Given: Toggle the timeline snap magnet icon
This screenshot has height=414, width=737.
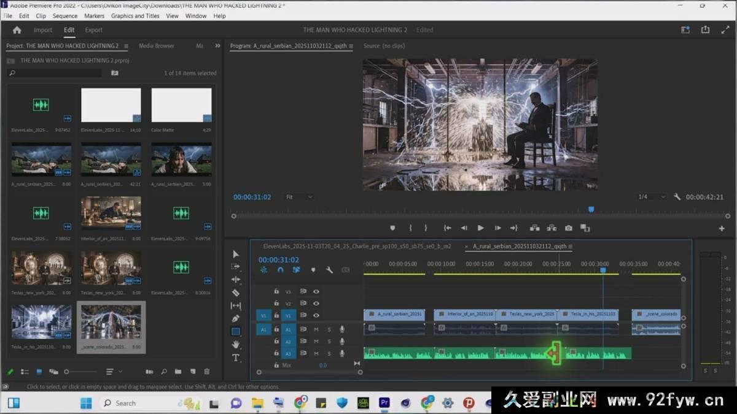Looking at the screenshot, I should point(280,270).
